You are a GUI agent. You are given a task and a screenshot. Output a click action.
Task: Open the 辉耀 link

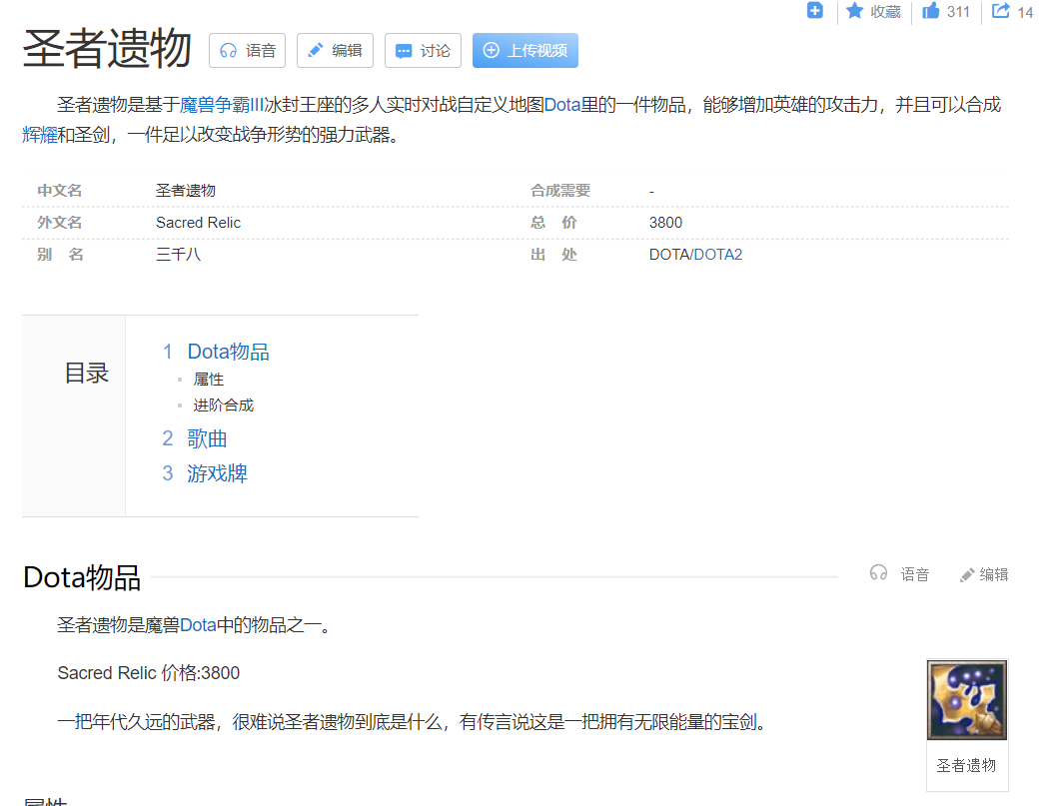tap(40, 135)
